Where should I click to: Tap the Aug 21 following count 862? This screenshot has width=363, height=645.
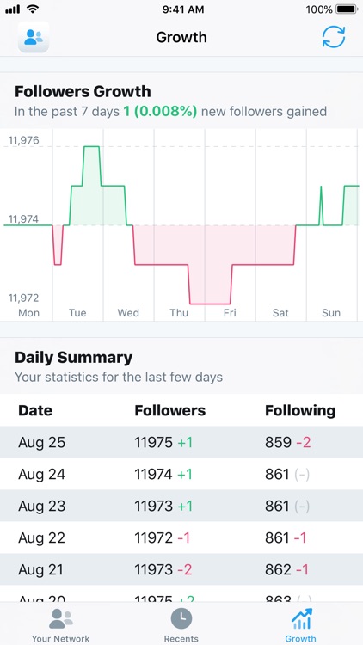click(x=278, y=569)
